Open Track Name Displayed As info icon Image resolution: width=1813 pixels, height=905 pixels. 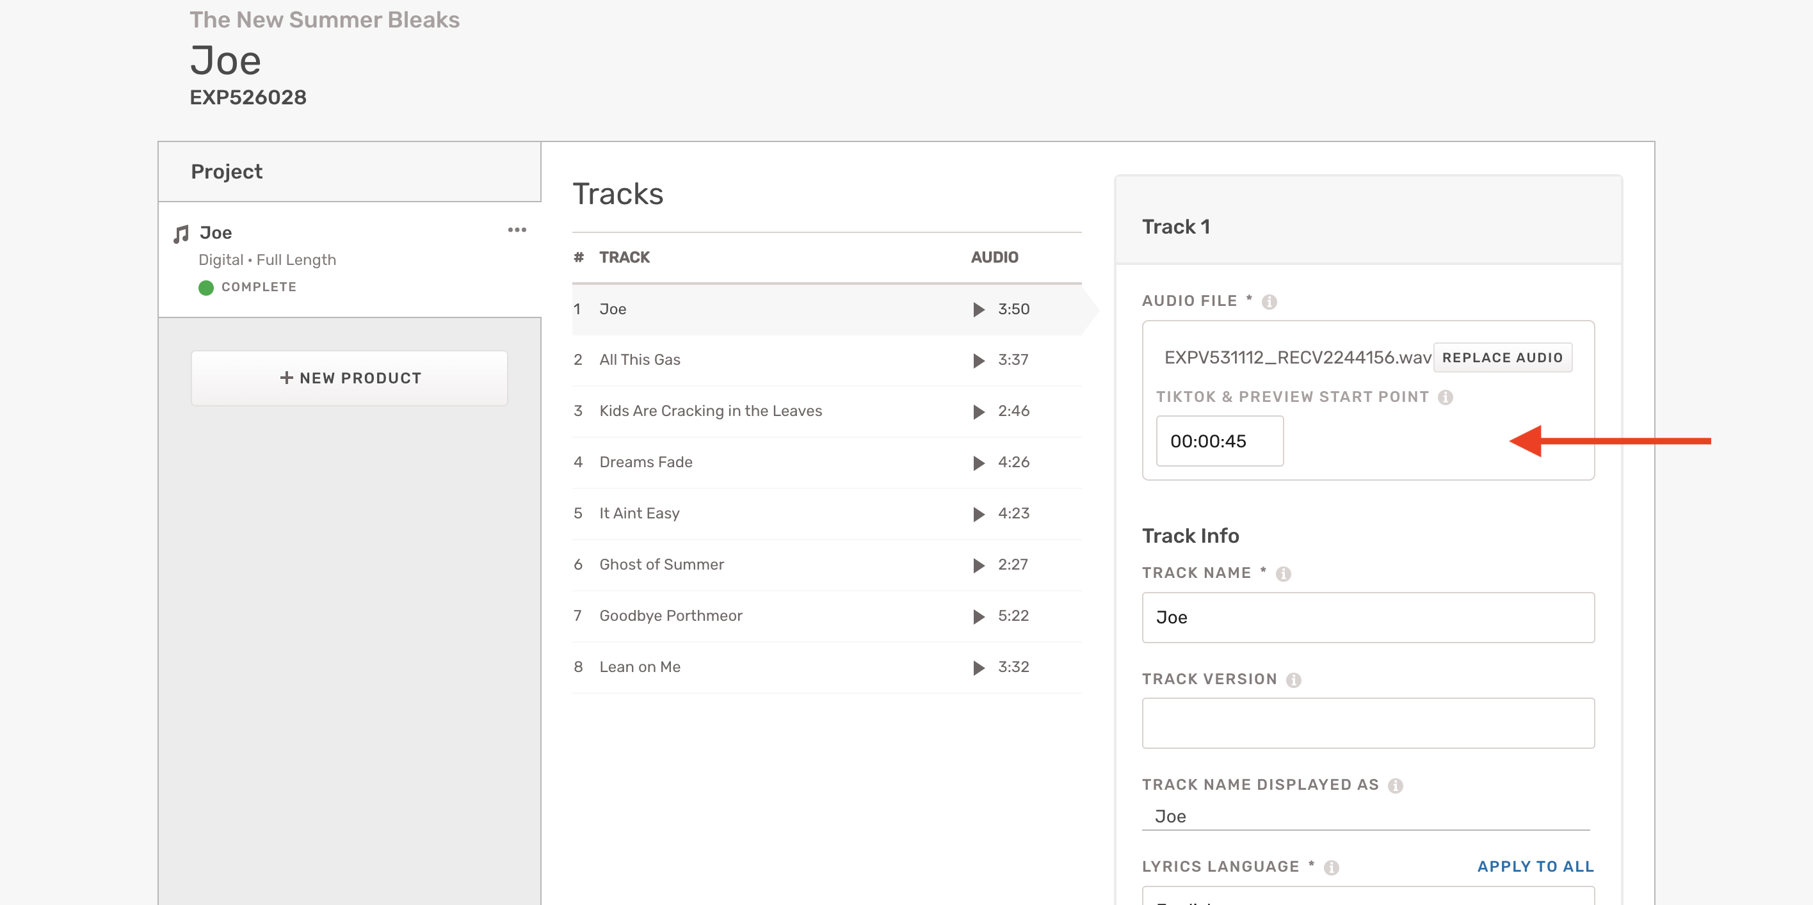pyautogui.click(x=1395, y=786)
